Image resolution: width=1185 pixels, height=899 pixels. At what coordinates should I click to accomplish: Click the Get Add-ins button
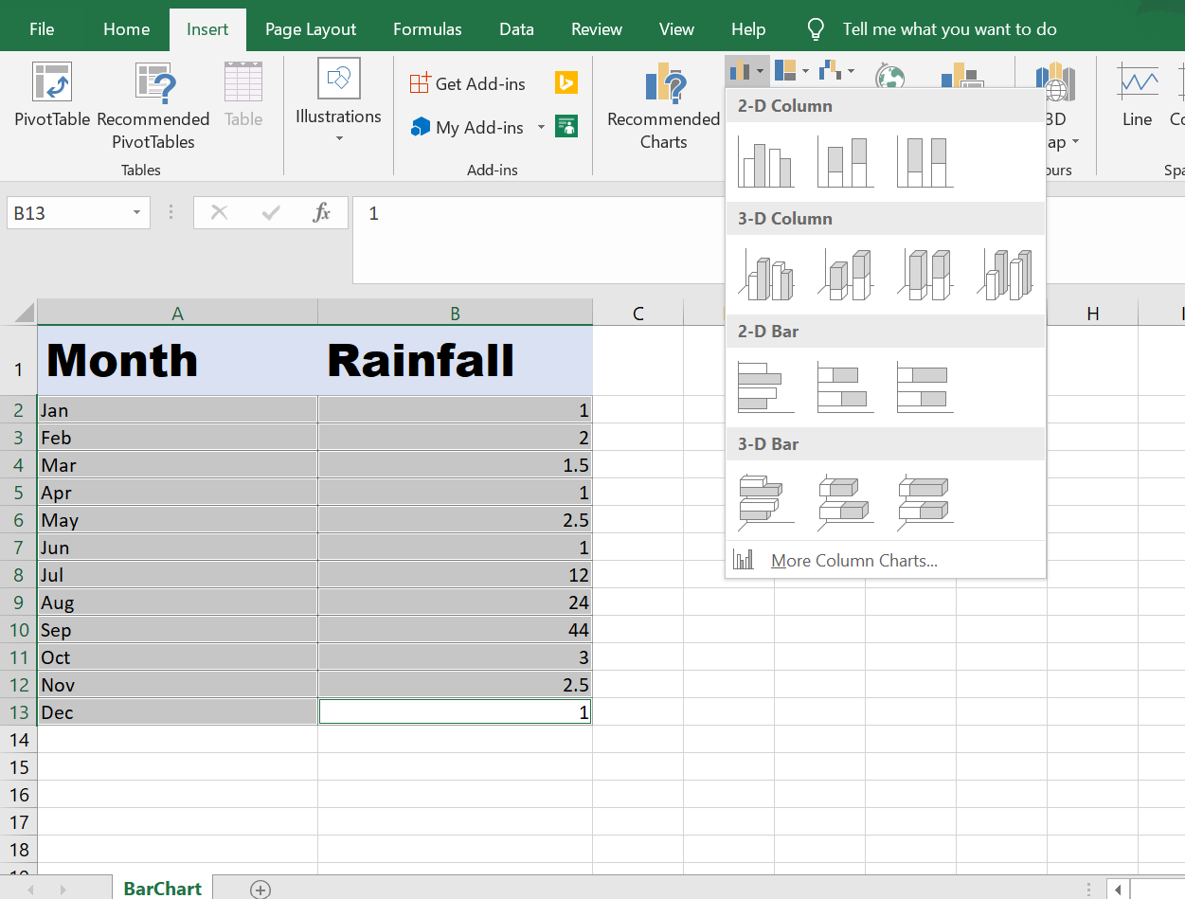point(468,83)
